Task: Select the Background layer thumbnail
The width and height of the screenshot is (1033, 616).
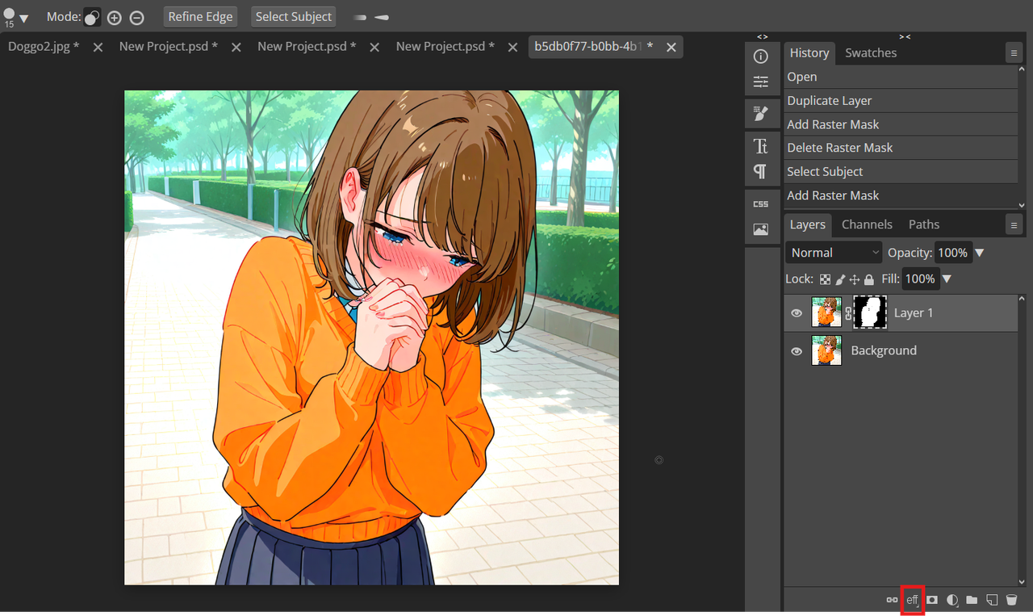Action: click(826, 350)
